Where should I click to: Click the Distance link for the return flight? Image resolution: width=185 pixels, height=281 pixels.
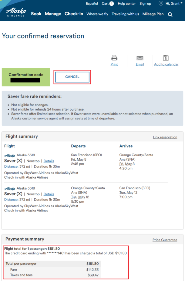coord(10,200)
